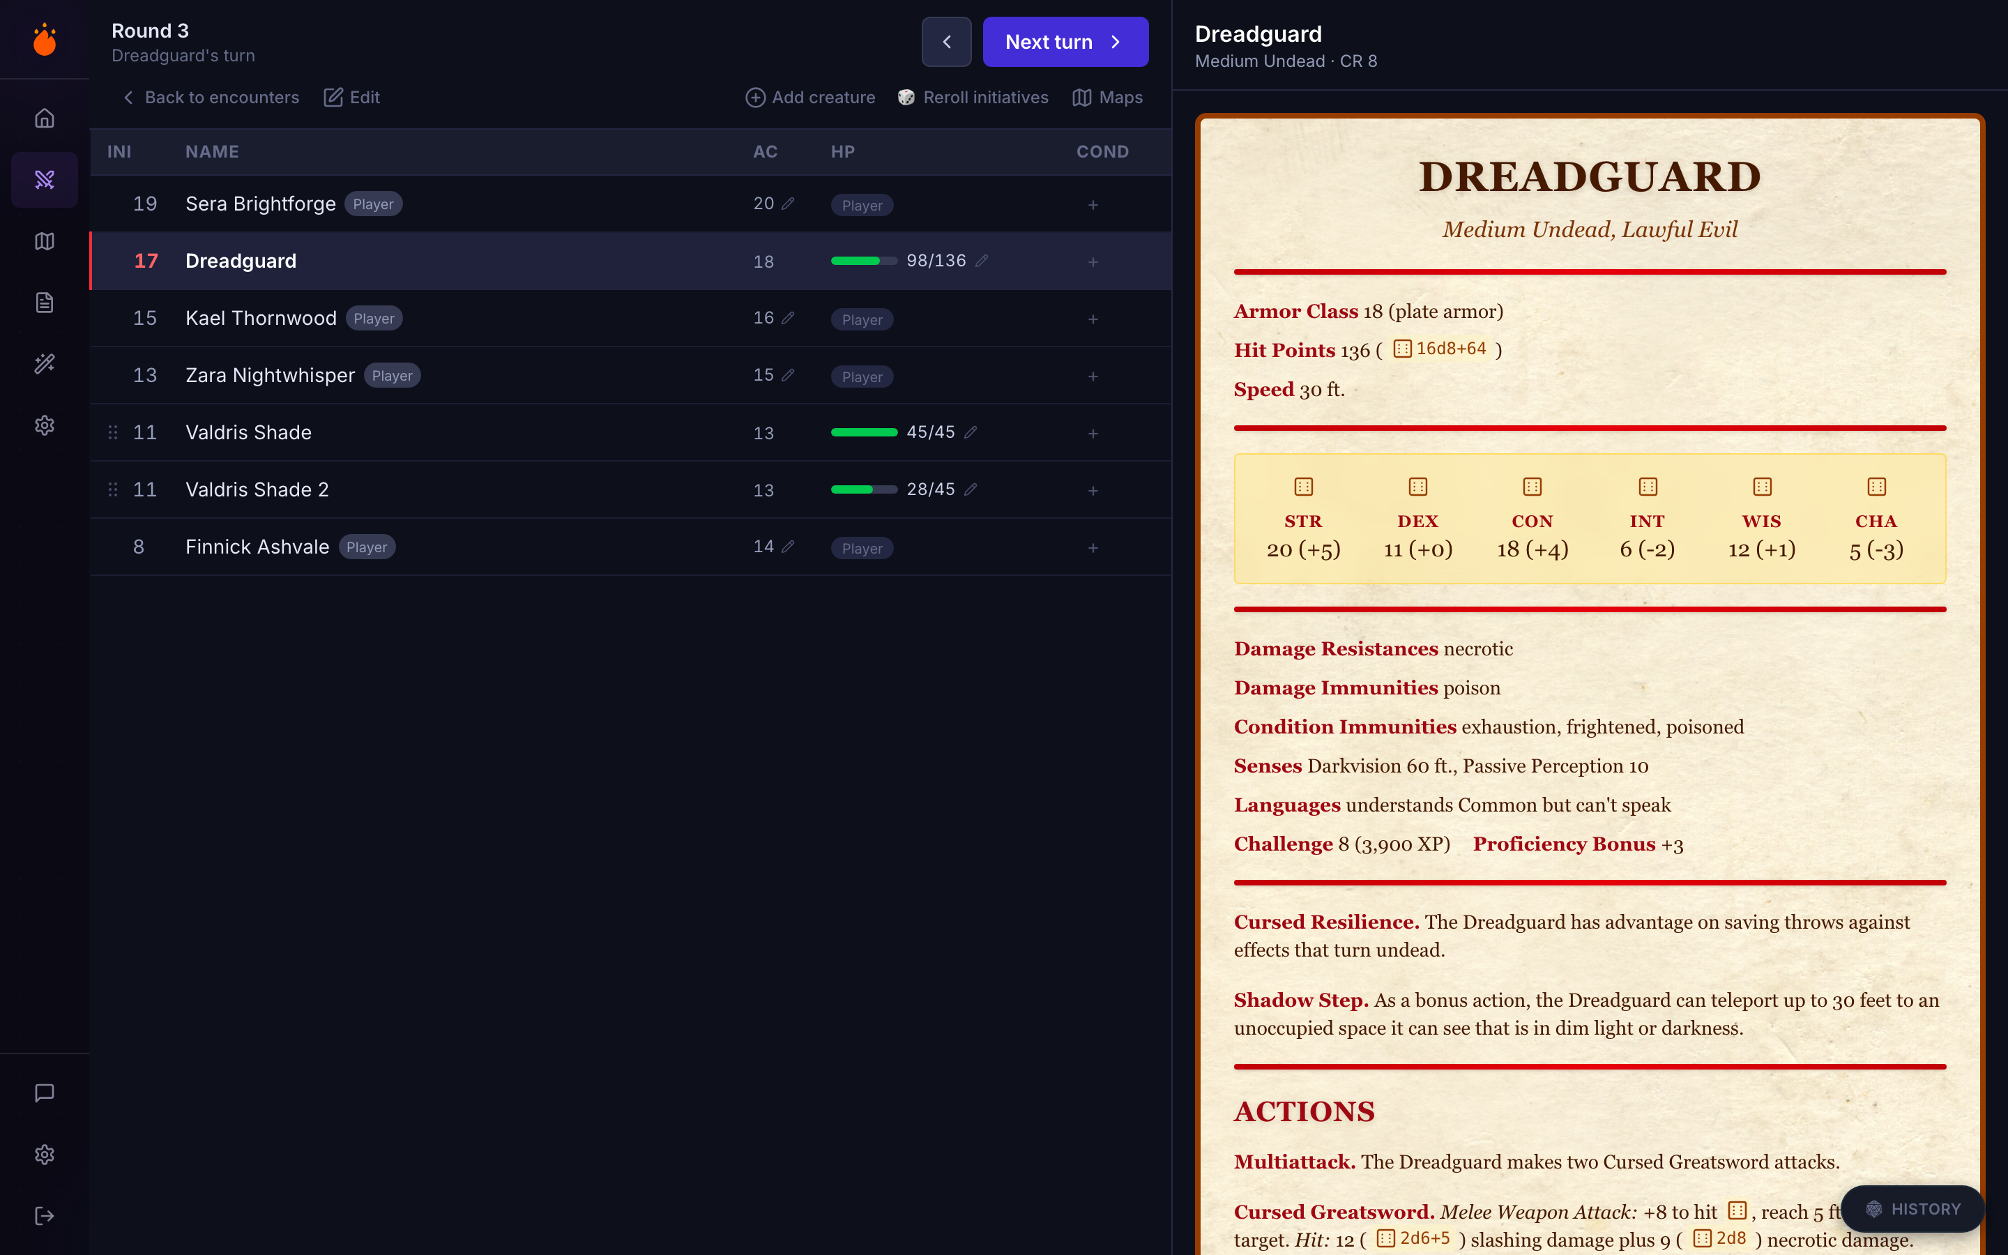Go Back to encounters
The image size is (2008, 1255).
tap(210, 97)
